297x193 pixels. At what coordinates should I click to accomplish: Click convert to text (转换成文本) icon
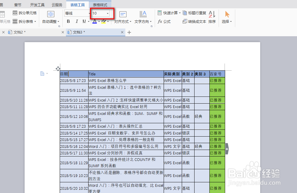[x=185, y=21]
